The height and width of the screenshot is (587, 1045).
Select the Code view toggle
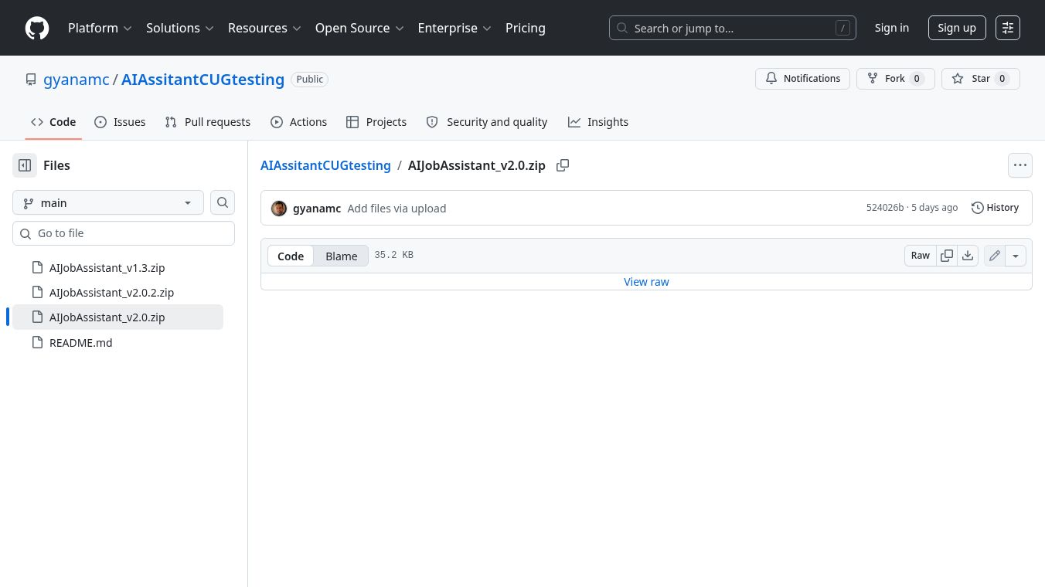click(291, 256)
